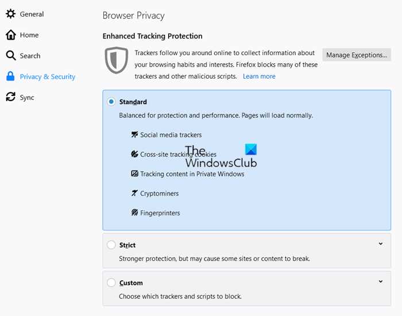Select the Custom protection radio button
The width and height of the screenshot is (402, 316).
[111, 283]
